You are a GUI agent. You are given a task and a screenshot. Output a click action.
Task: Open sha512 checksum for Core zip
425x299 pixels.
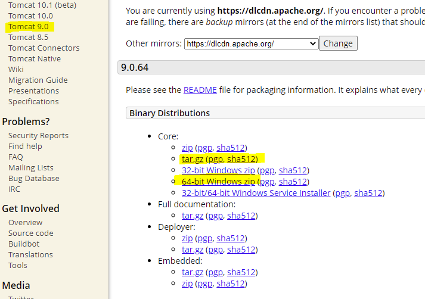tap(231, 148)
